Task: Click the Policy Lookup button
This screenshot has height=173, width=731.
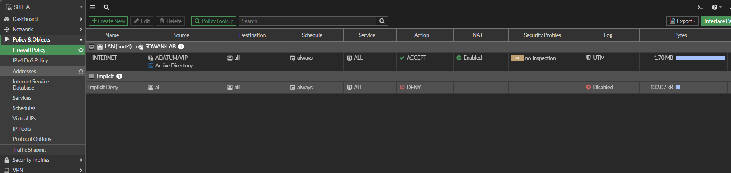Action: pos(214,21)
